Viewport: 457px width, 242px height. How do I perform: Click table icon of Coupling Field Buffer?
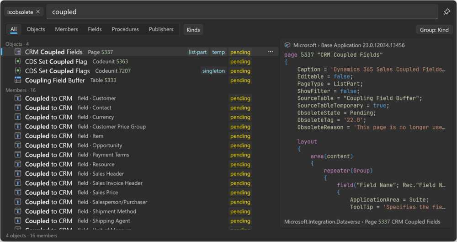click(18, 80)
